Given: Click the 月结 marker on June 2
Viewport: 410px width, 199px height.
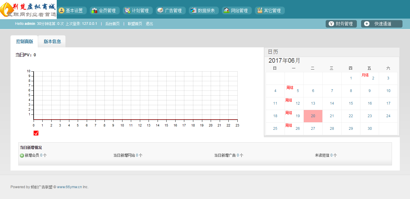Looking at the screenshot, I should pos(365,75).
